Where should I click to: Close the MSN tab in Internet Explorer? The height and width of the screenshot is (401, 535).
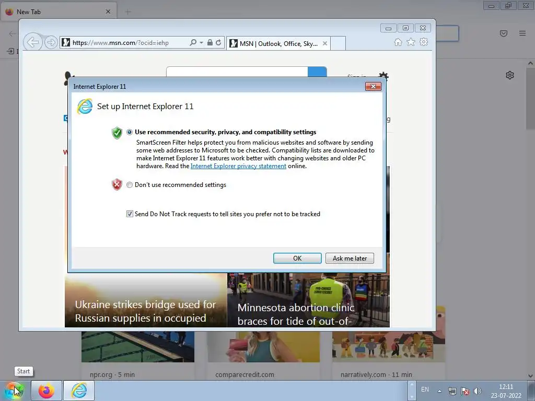[x=325, y=43]
